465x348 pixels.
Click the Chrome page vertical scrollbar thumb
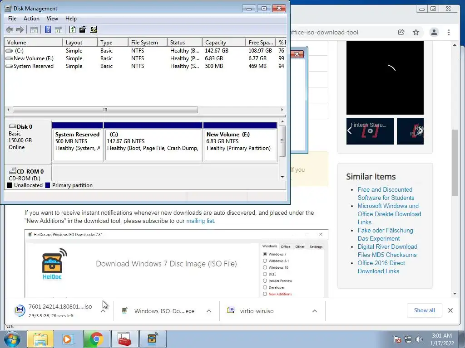[455, 163]
